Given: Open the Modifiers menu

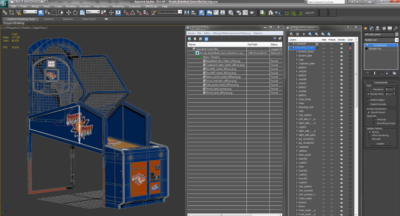Looking at the screenshot, I should (71, 6).
